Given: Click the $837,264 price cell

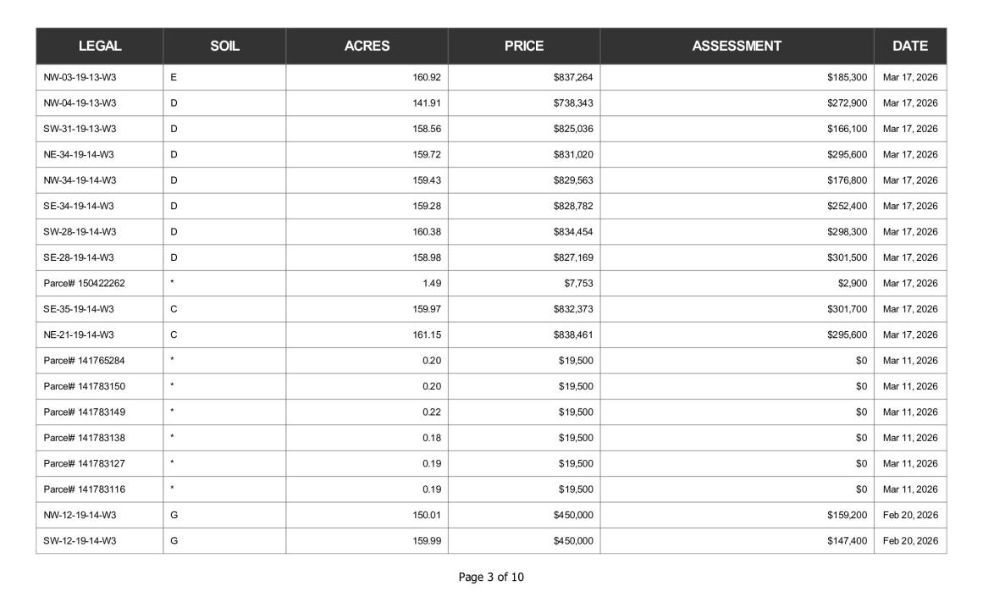Looking at the screenshot, I should coord(573,77).
